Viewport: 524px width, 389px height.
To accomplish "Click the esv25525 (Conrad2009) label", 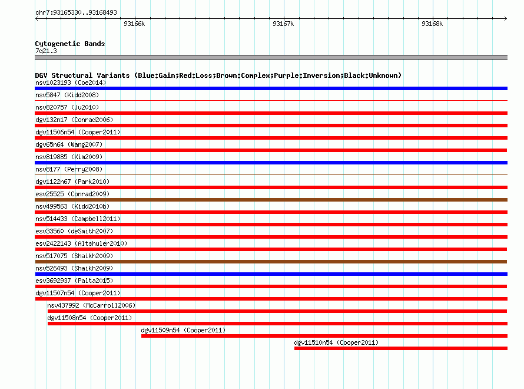I will [72, 194].
